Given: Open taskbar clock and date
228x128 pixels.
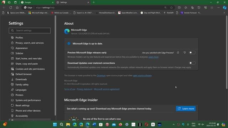Looking at the screenshot, I should tap(211, 124).
